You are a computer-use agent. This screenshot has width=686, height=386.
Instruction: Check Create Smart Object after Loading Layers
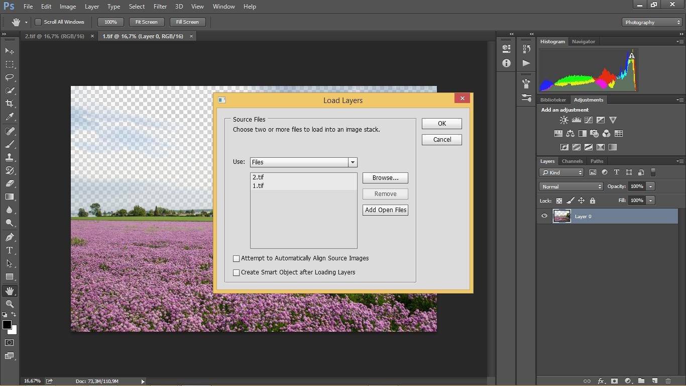237,272
